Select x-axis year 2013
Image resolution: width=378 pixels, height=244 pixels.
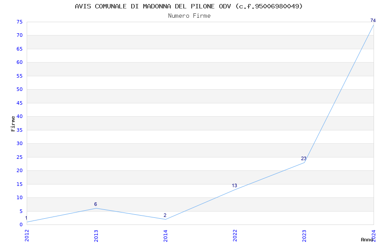tap(96, 236)
